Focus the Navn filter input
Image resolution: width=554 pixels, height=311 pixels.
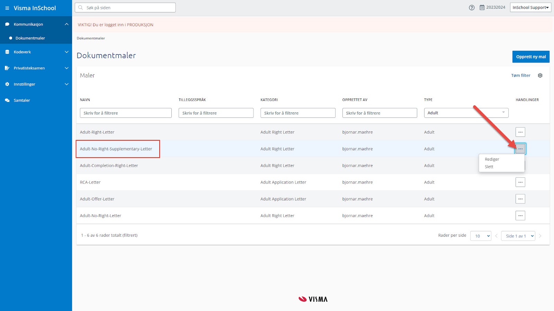(126, 113)
